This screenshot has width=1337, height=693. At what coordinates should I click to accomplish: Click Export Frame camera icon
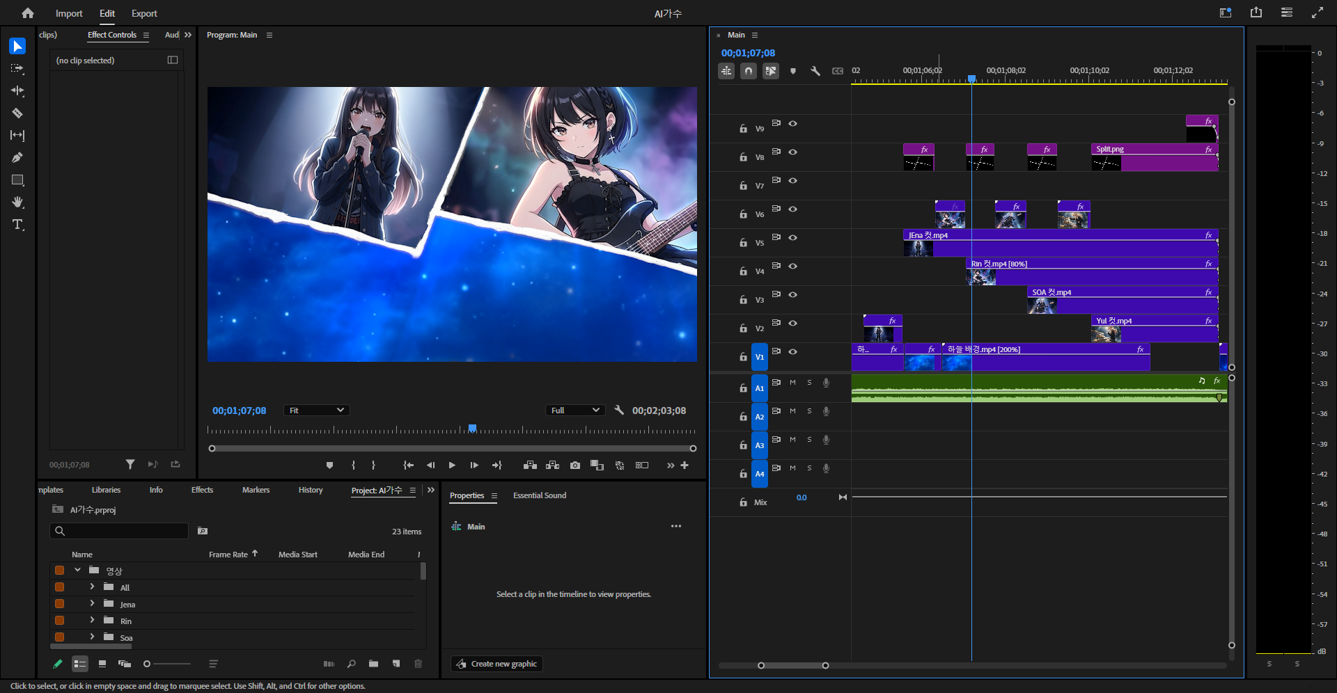tap(575, 465)
